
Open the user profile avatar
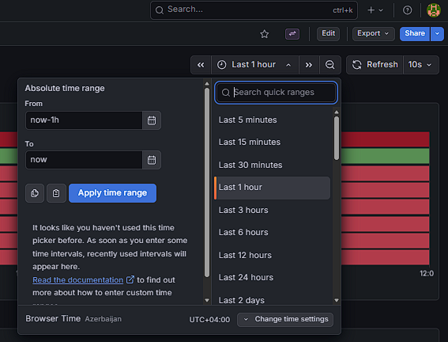point(434,10)
